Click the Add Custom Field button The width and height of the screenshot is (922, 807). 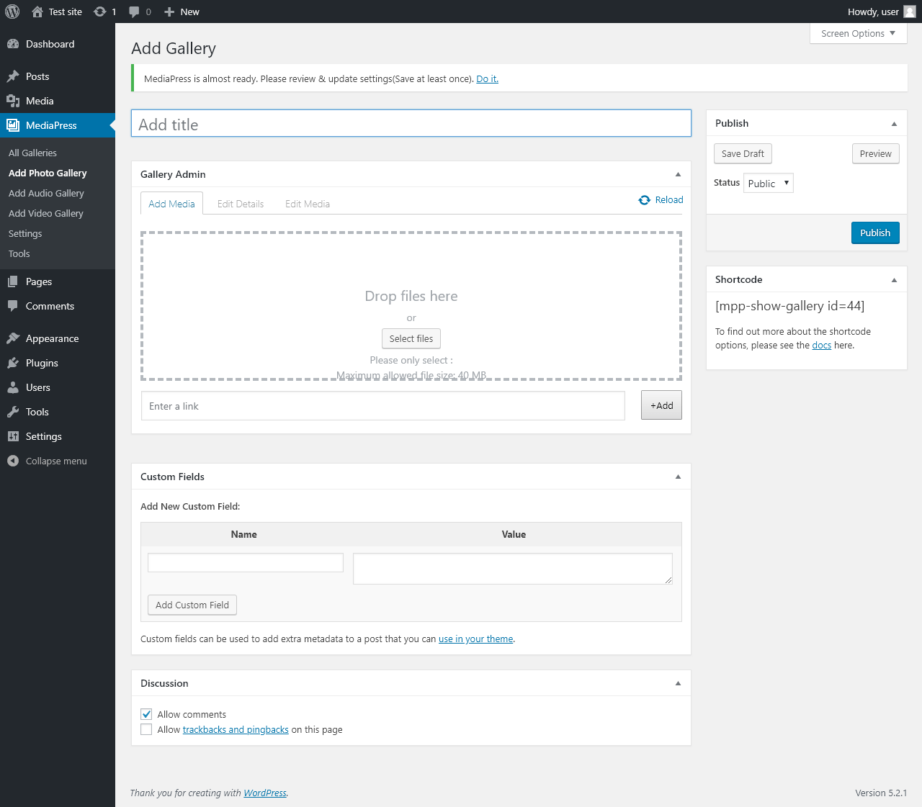point(192,605)
